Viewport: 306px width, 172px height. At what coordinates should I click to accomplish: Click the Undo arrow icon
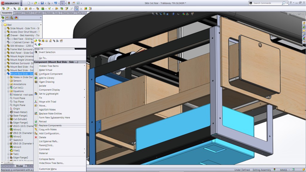coord(56,3)
